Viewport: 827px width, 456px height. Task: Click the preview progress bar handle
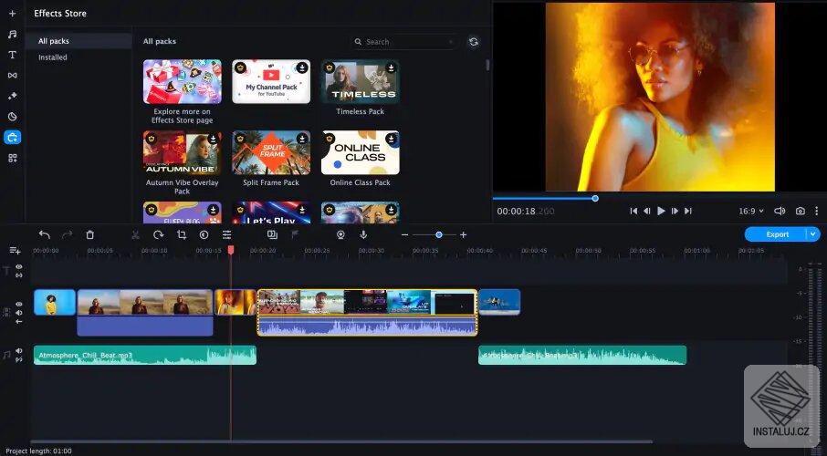tap(595, 199)
